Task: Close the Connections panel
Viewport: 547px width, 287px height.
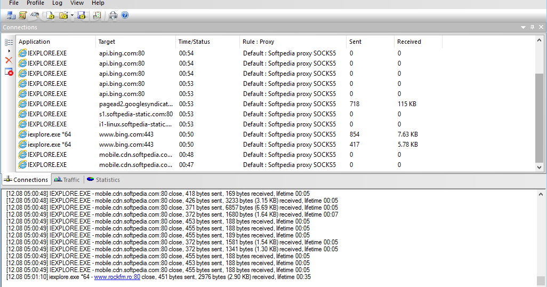Action: (541, 27)
